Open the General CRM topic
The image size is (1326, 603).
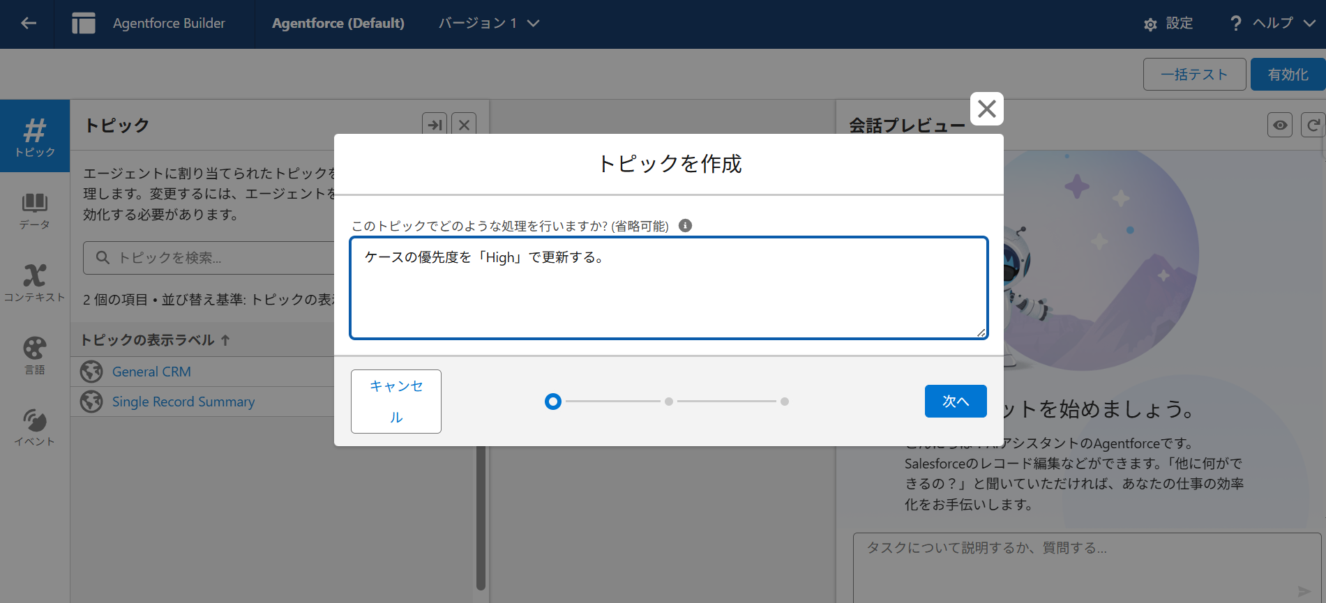[x=151, y=372]
